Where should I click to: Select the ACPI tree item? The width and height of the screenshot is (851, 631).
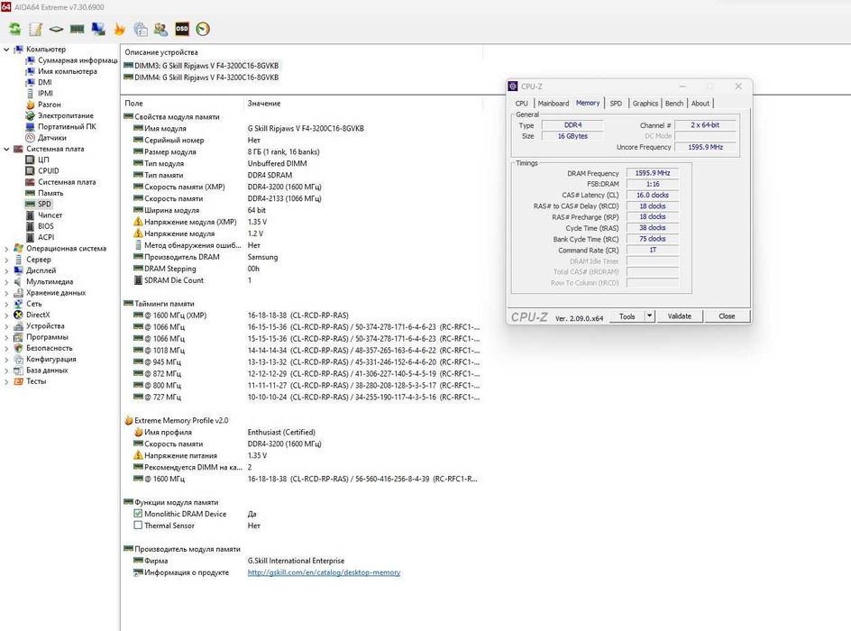[46, 237]
